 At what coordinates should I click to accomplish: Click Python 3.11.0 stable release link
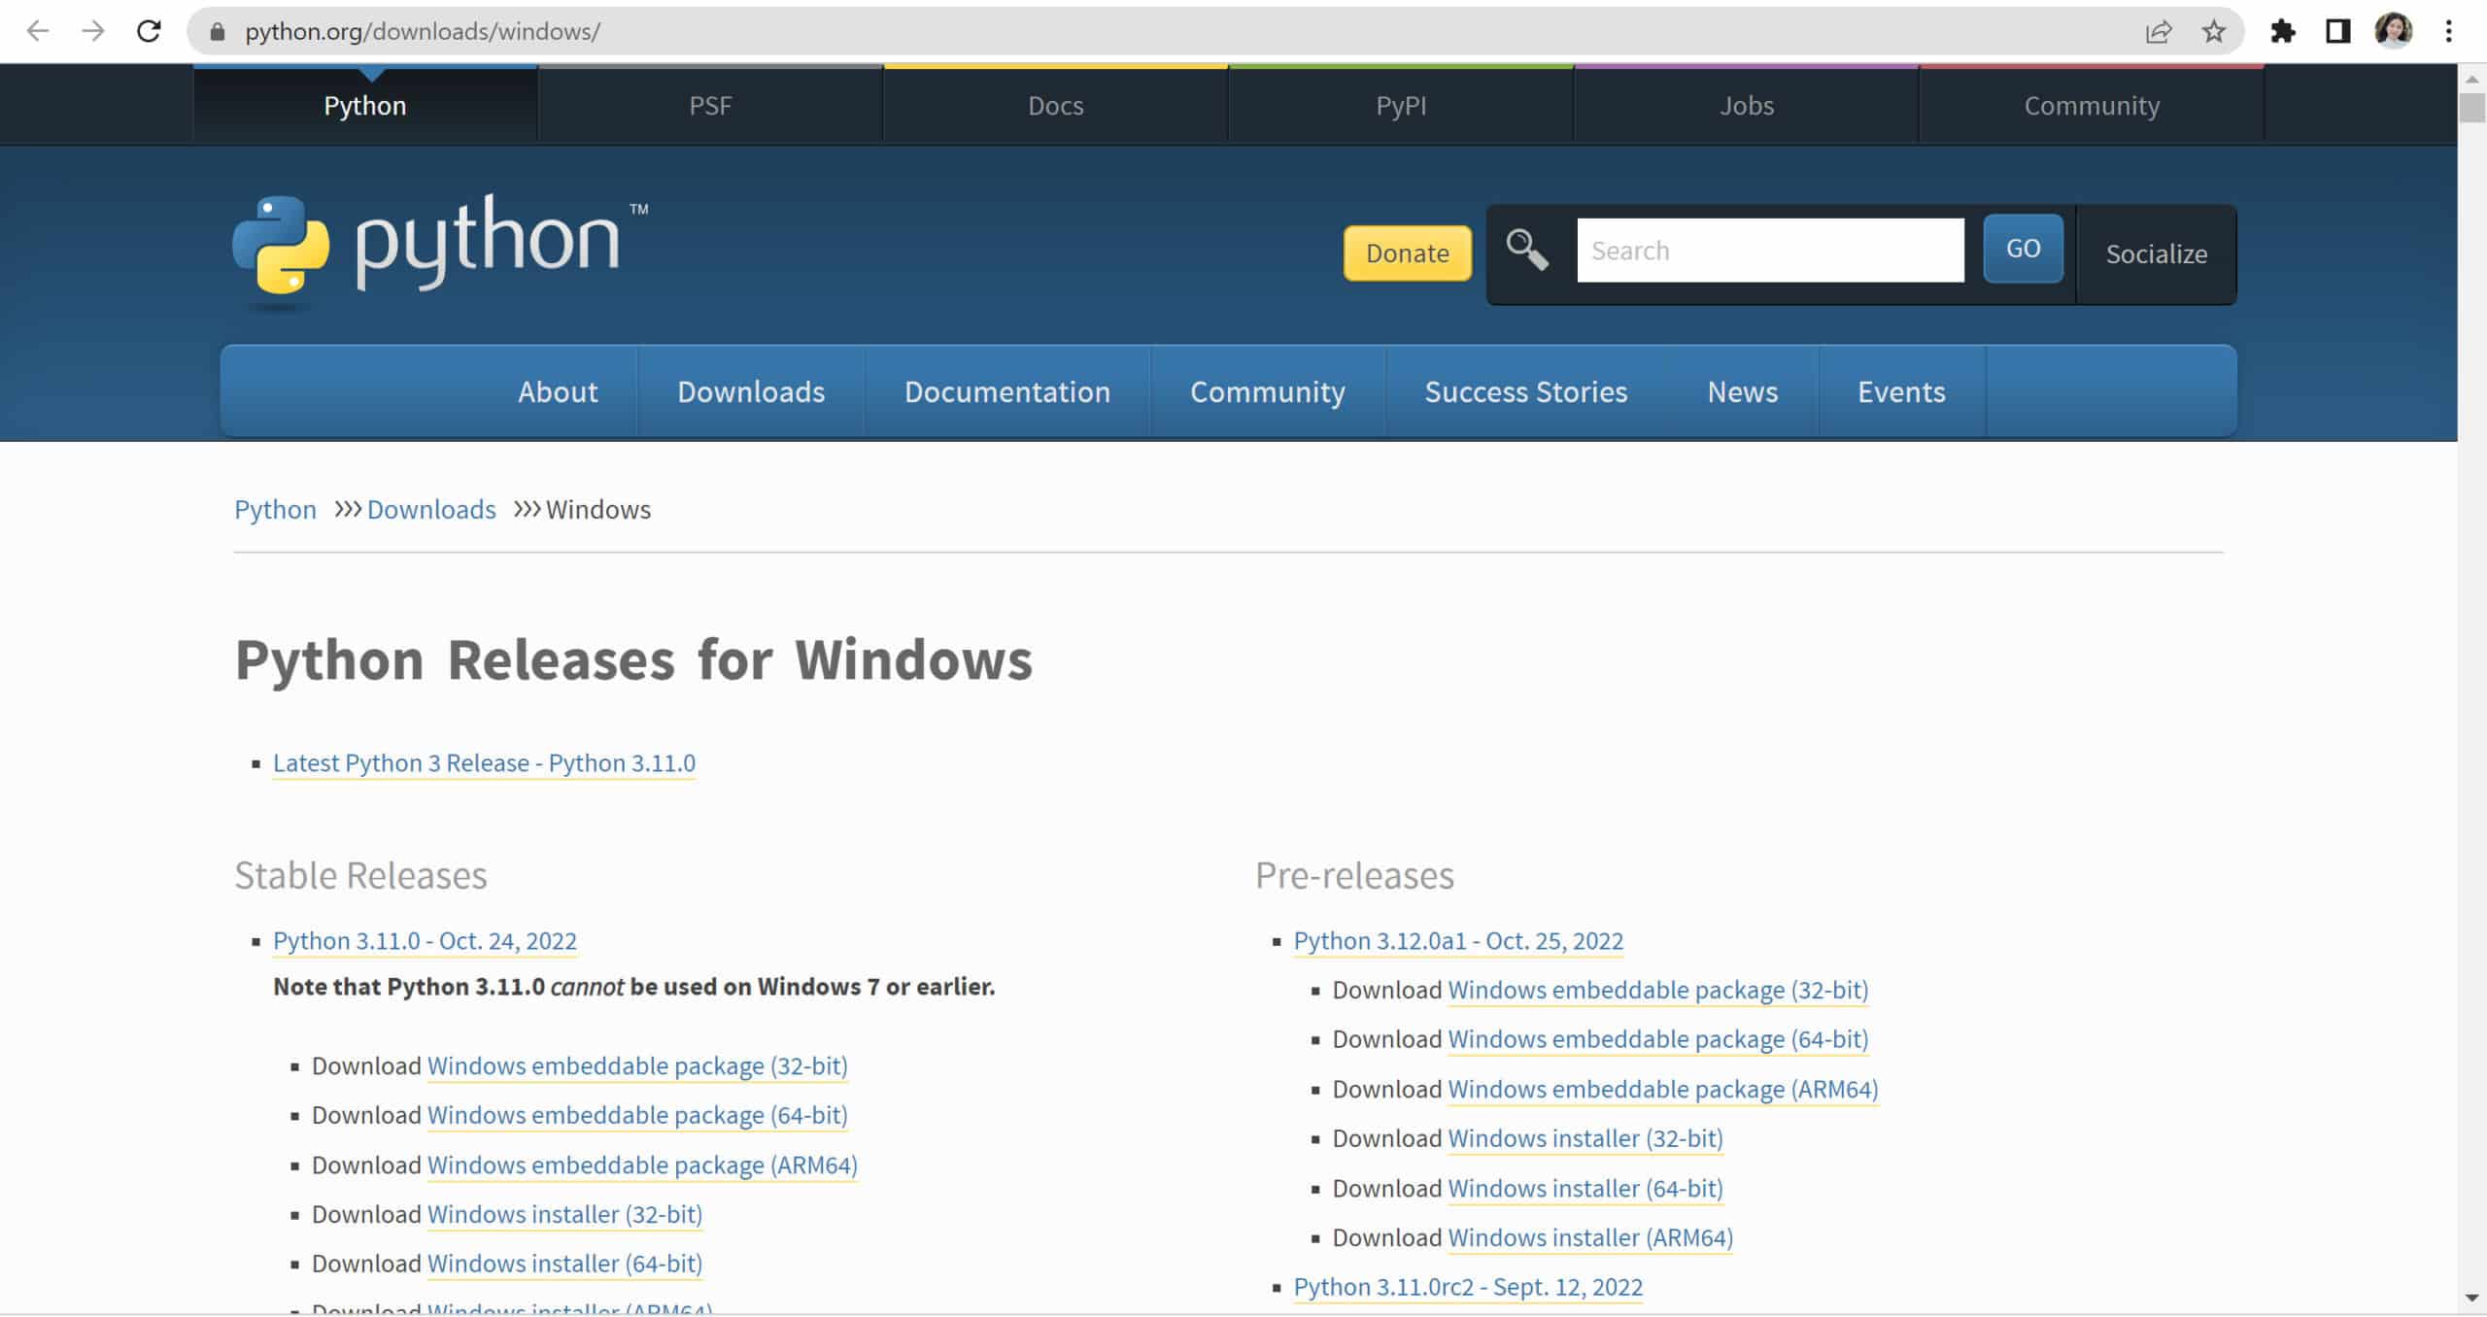(425, 940)
